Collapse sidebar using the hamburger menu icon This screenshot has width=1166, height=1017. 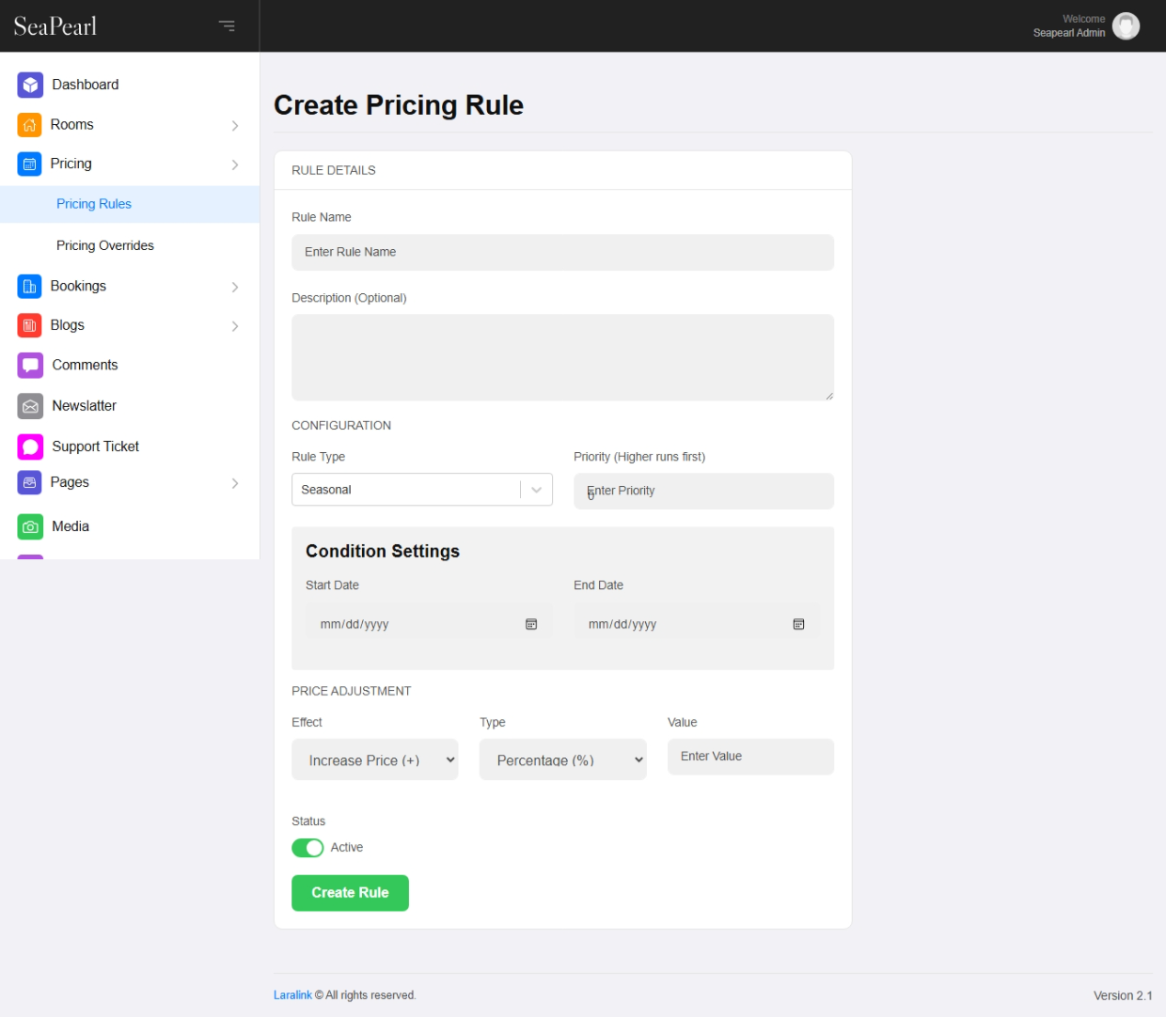point(227,25)
